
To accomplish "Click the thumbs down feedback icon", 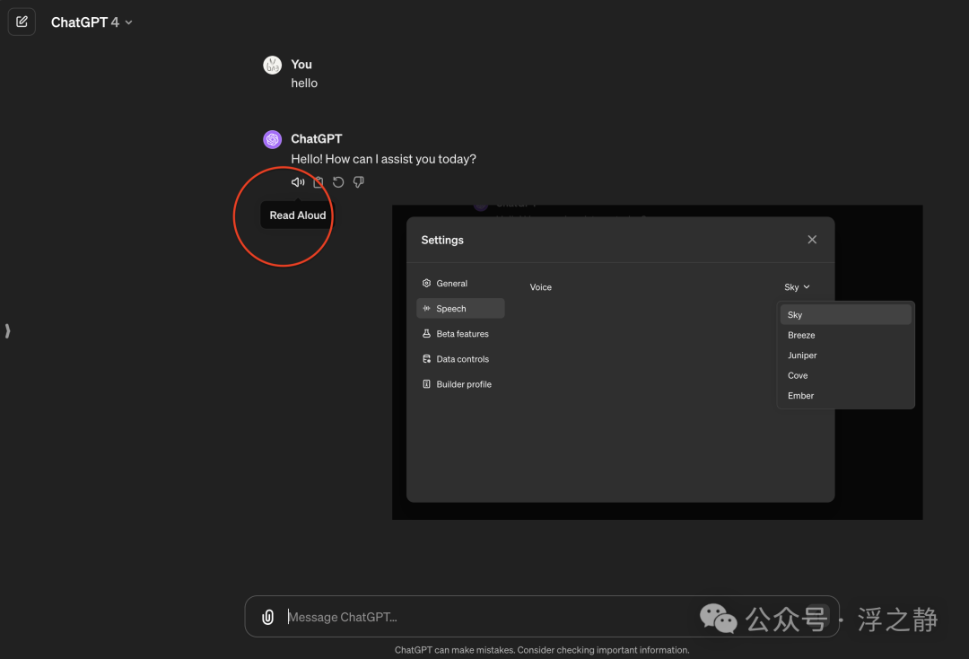I will pos(358,181).
